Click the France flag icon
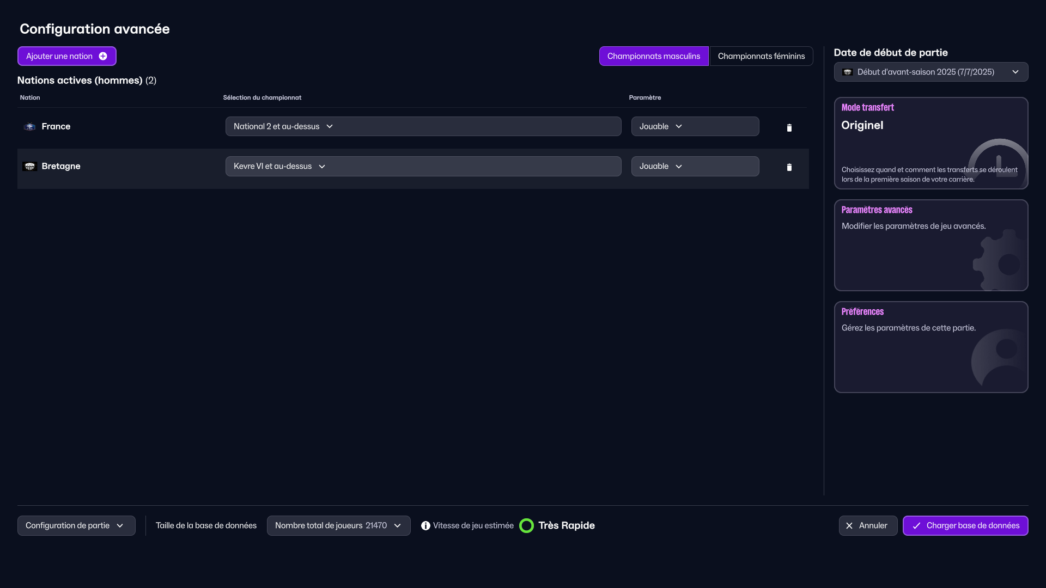 (x=30, y=126)
